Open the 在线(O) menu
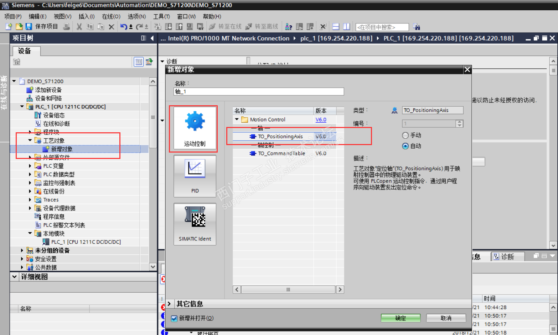The width and height of the screenshot is (558, 335). point(111,16)
